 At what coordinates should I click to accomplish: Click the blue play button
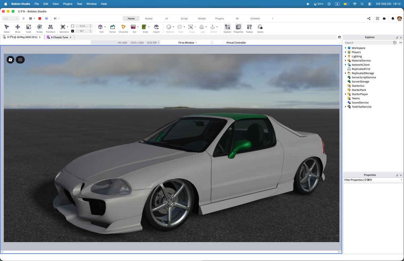24,18
